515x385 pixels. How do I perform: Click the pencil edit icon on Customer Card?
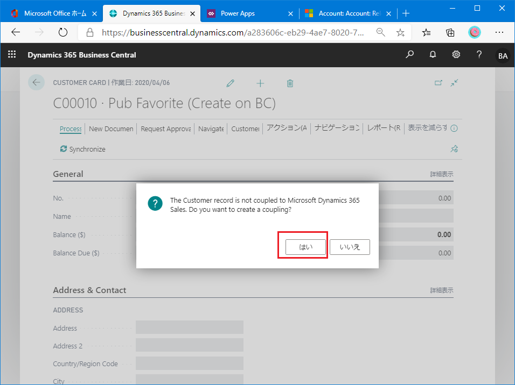(231, 83)
